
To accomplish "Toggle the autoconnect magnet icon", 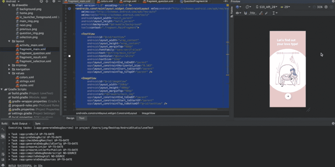I will tap(246, 13).
